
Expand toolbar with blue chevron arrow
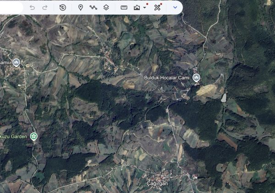click(x=175, y=7)
